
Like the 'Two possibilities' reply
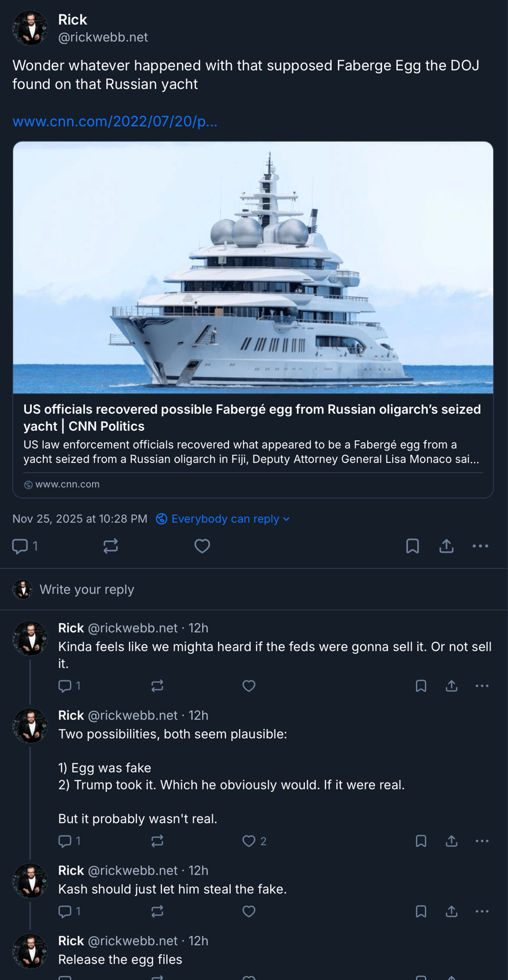tap(249, 841)
